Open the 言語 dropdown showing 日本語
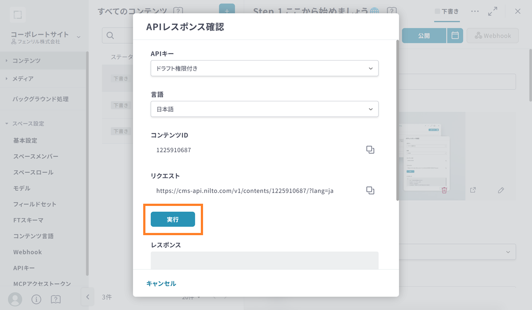Screen dimensions: 532x310 click(x=264, y=109)
